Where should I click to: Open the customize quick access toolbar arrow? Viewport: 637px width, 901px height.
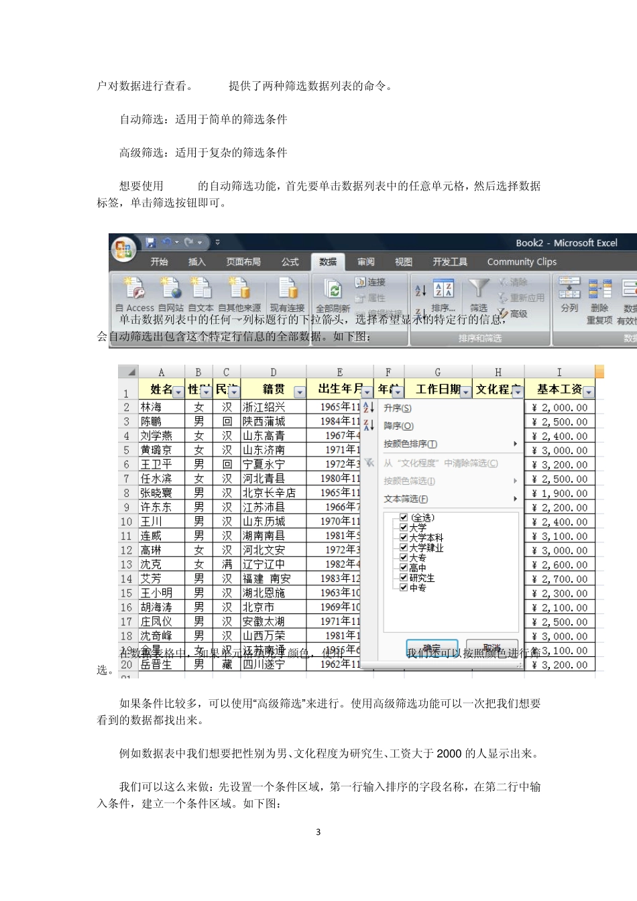pyautogui.click(x=217, y=242)
